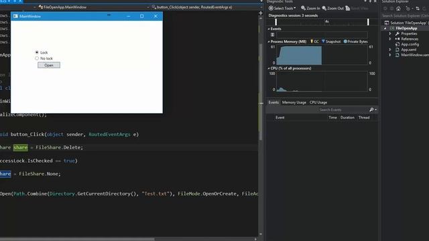Collapse the Process Memory graph section

pyautogui.click(x=269, y=42)
